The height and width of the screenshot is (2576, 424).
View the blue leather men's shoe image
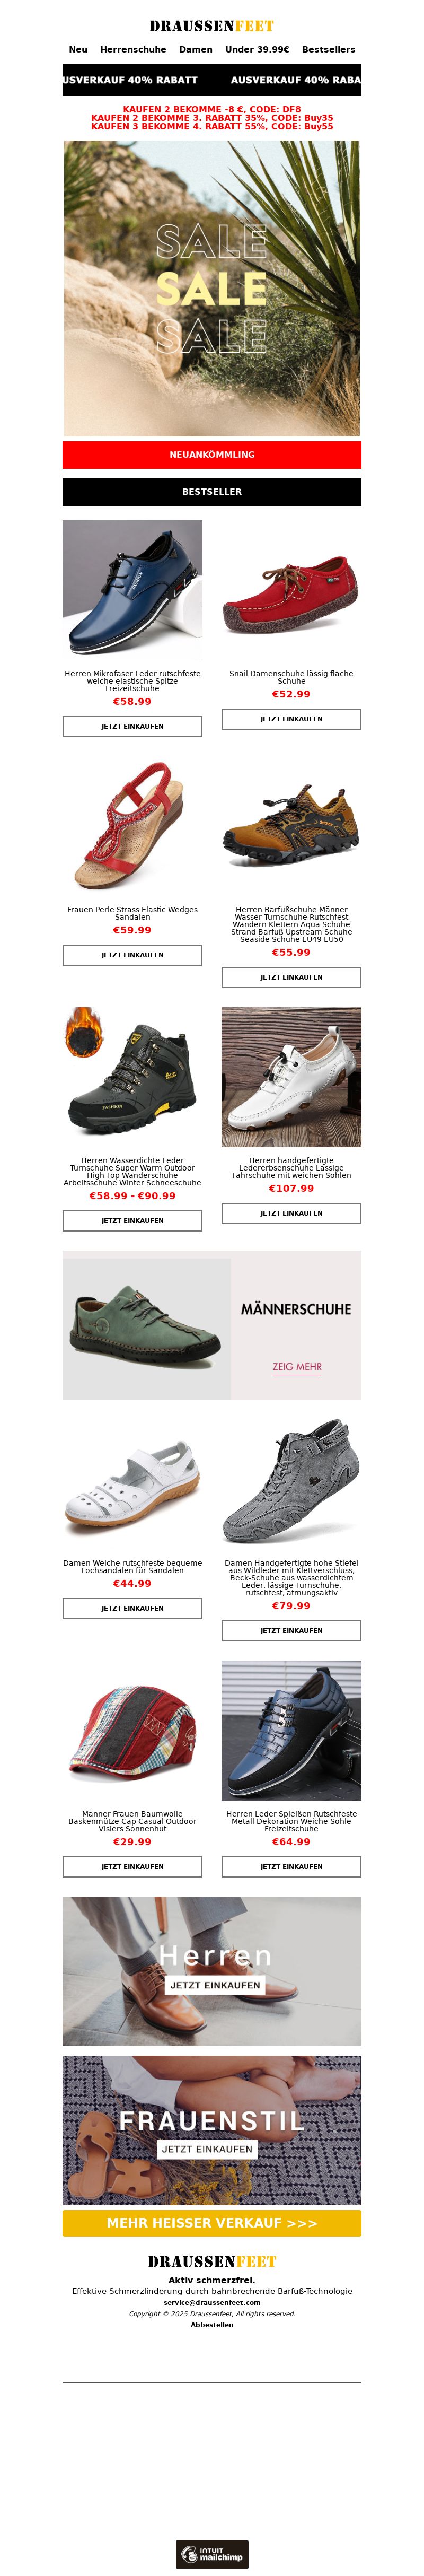tap(132, 590)
